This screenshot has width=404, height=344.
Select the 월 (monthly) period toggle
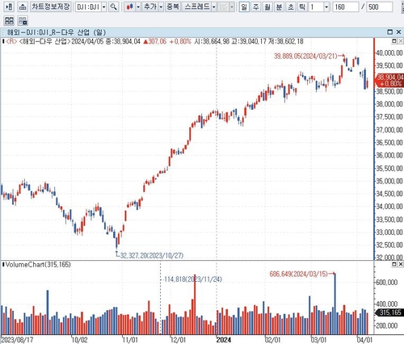pyautogui.click(x=267, y=6)
